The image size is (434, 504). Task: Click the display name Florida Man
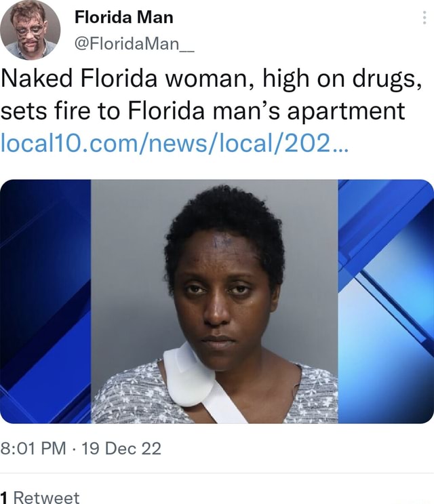point(123,17)
